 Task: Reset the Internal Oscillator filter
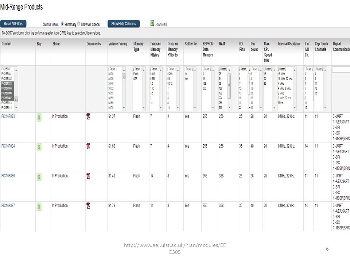(282, 69)
